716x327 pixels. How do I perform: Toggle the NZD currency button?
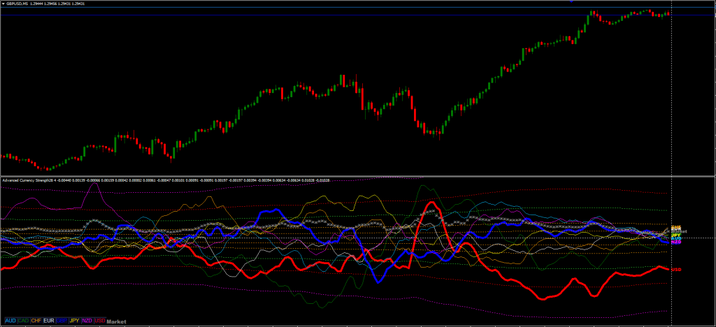coord(87,321)
